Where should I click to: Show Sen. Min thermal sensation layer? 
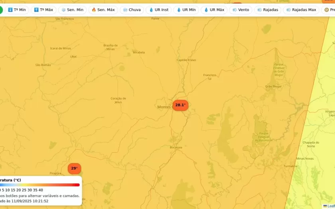pyautogui.click(x=72, y=10)
